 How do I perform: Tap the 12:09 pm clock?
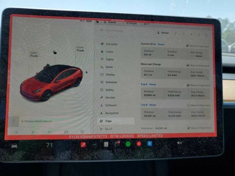tap(131, 23)
